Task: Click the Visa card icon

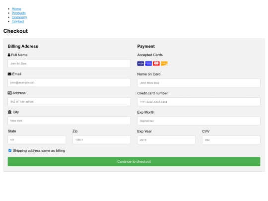Action: (x=140, y=64)
